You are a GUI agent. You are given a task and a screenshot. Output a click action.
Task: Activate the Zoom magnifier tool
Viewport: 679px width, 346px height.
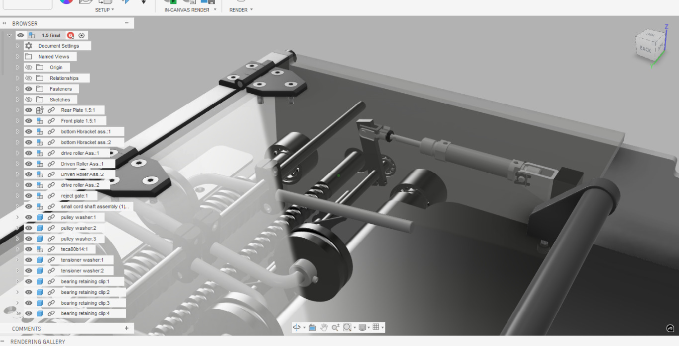click(x=336, y=327)
